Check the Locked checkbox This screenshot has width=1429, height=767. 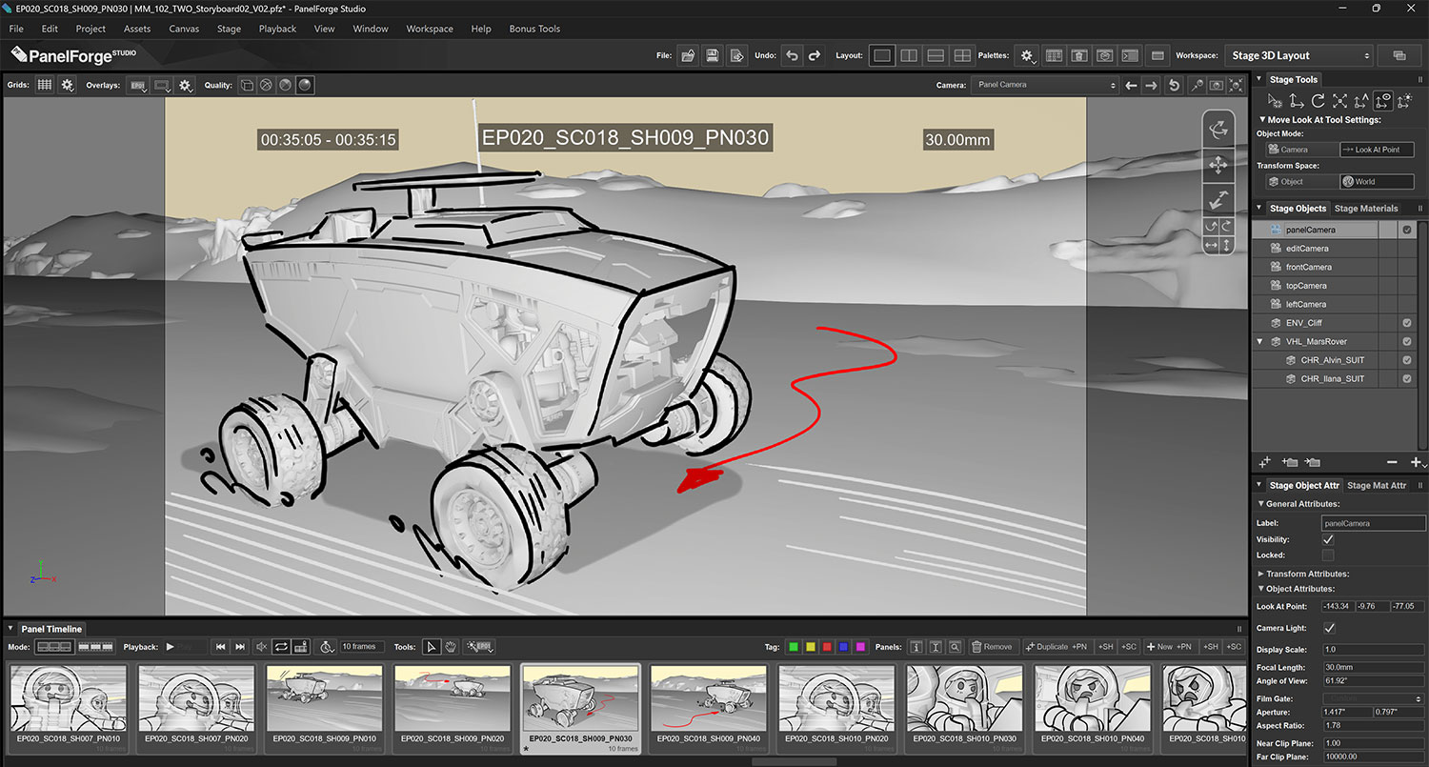[x=1328, y=555]
